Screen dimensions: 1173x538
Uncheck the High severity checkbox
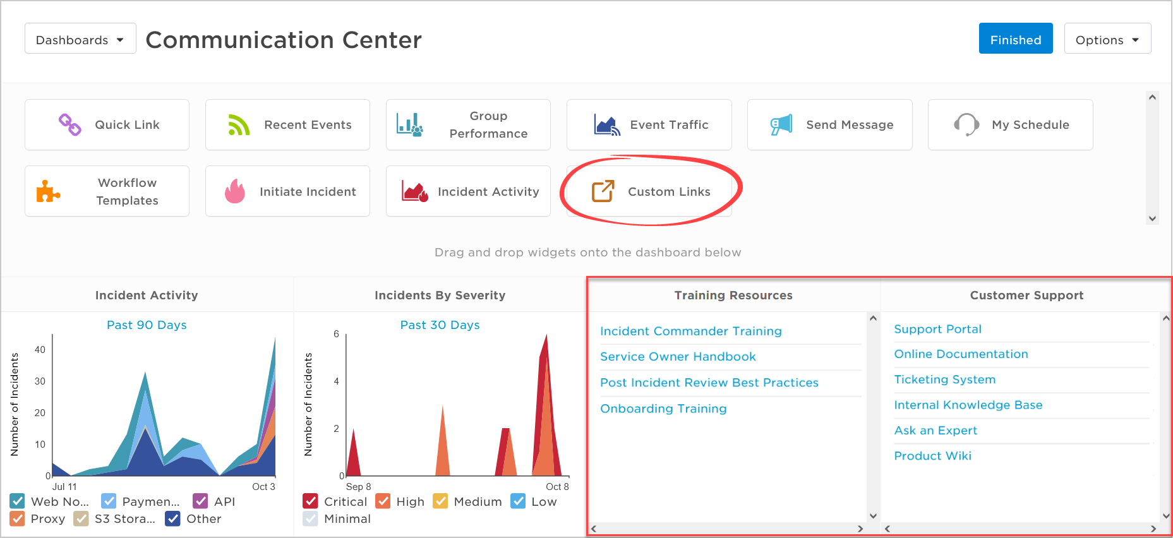tap(383, 501)
